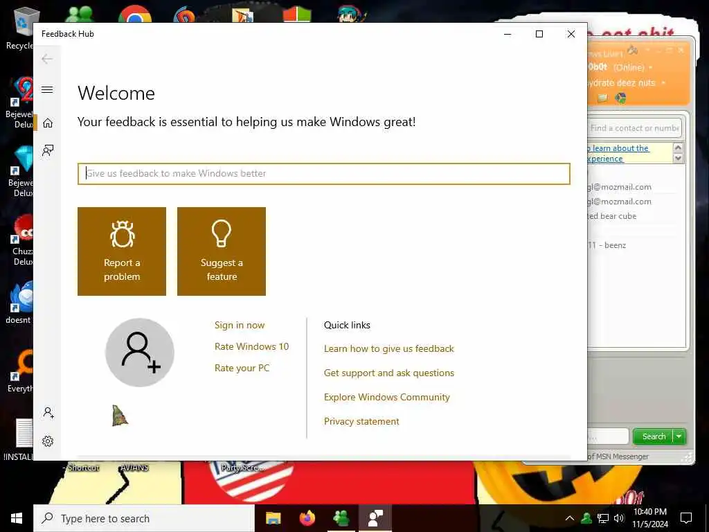Open the Feedback section sidebar icon
709x532 pixels.
pyautogui.click(x=48, y=150)
